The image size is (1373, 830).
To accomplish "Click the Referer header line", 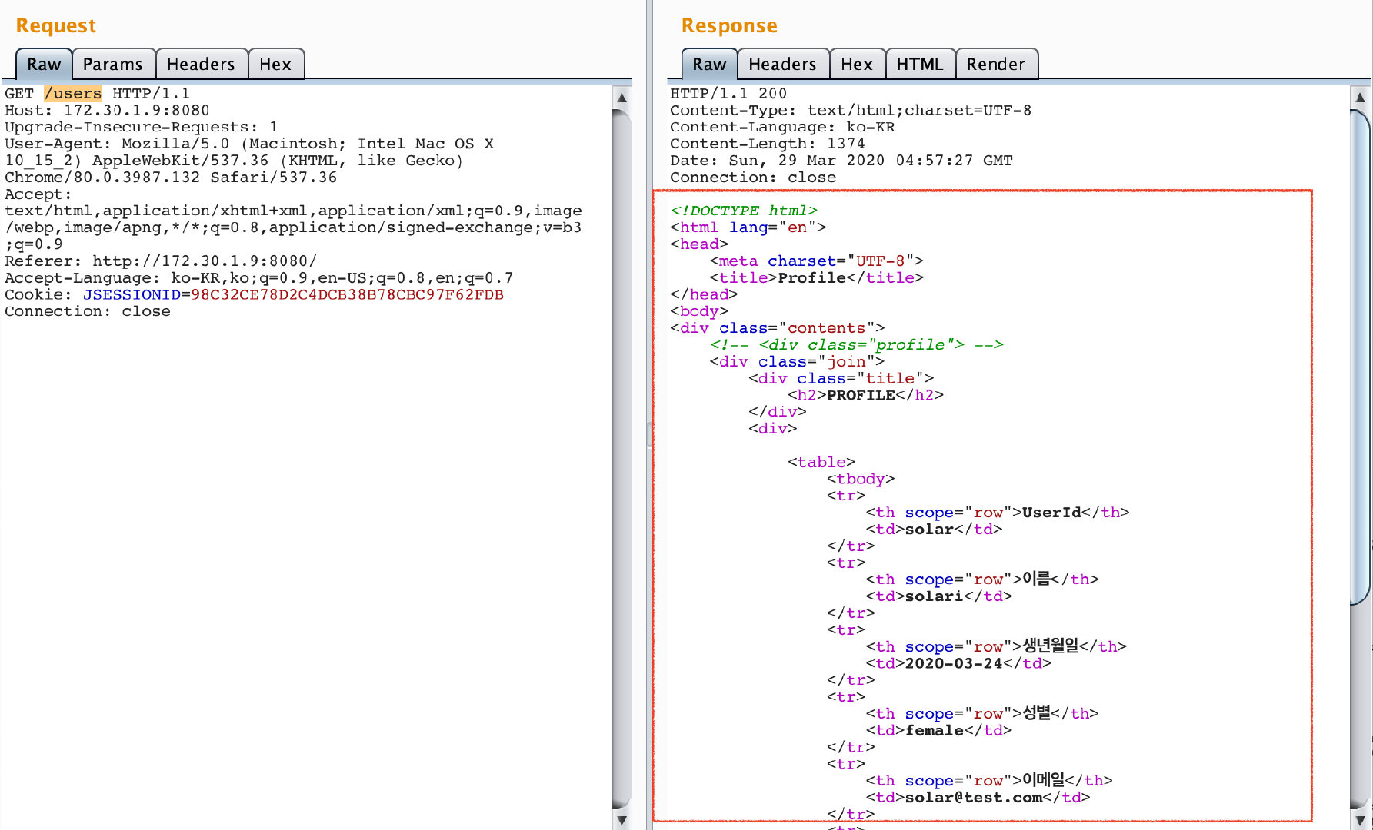I will [161, 261].
